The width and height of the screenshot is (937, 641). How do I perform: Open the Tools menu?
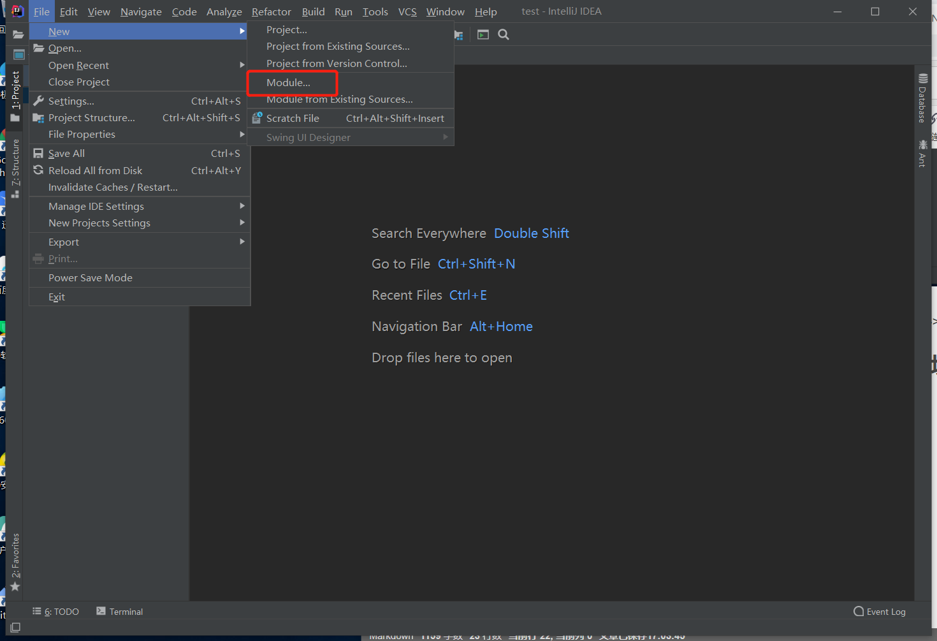[x=375, y=11]
